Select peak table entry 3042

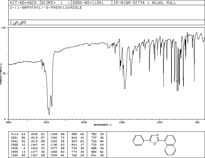pos(18,141)
